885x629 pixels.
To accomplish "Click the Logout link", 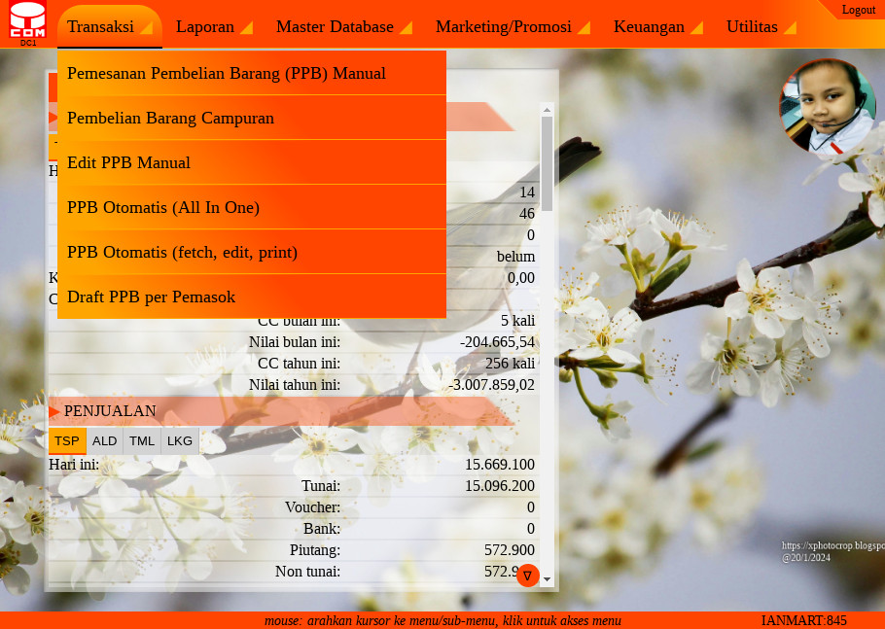I will 858,10.
